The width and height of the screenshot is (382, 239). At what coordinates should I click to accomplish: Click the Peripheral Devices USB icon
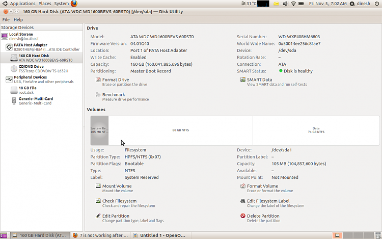pos(9,79)
